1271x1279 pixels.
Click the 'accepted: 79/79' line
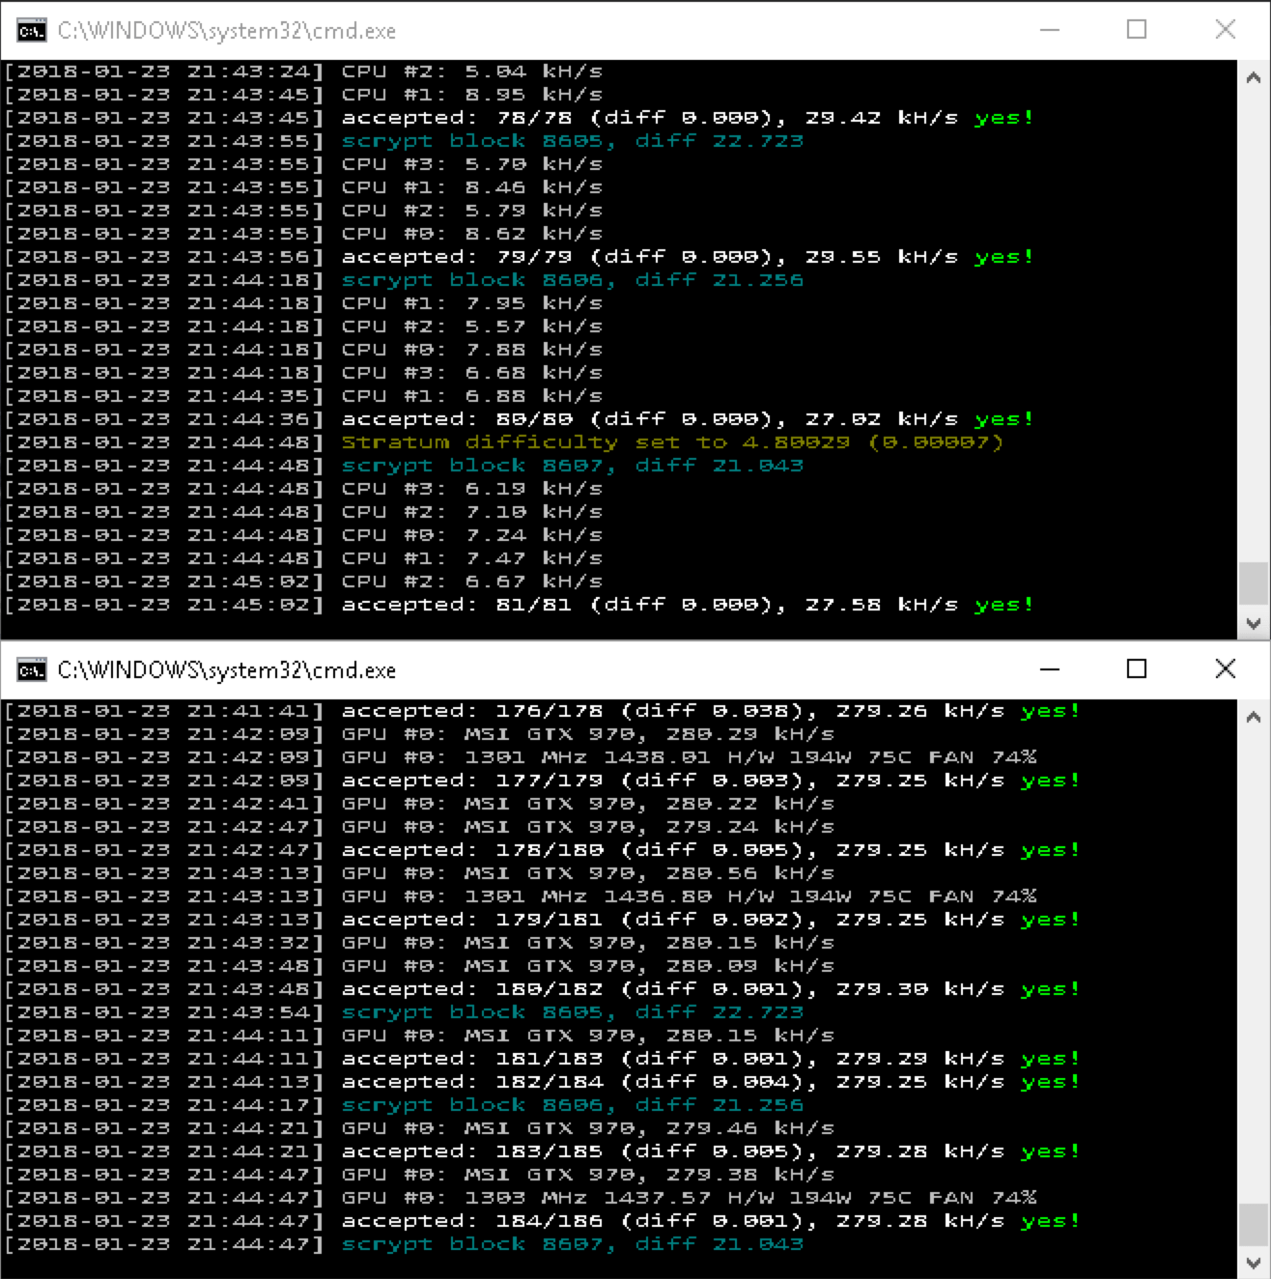pos(520,257)
